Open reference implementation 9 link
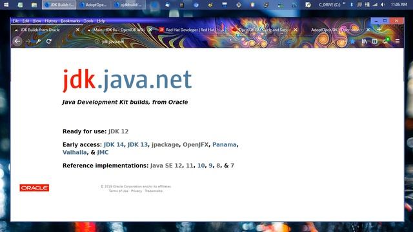This screenshot has height=232, width=413. (210, 166)
